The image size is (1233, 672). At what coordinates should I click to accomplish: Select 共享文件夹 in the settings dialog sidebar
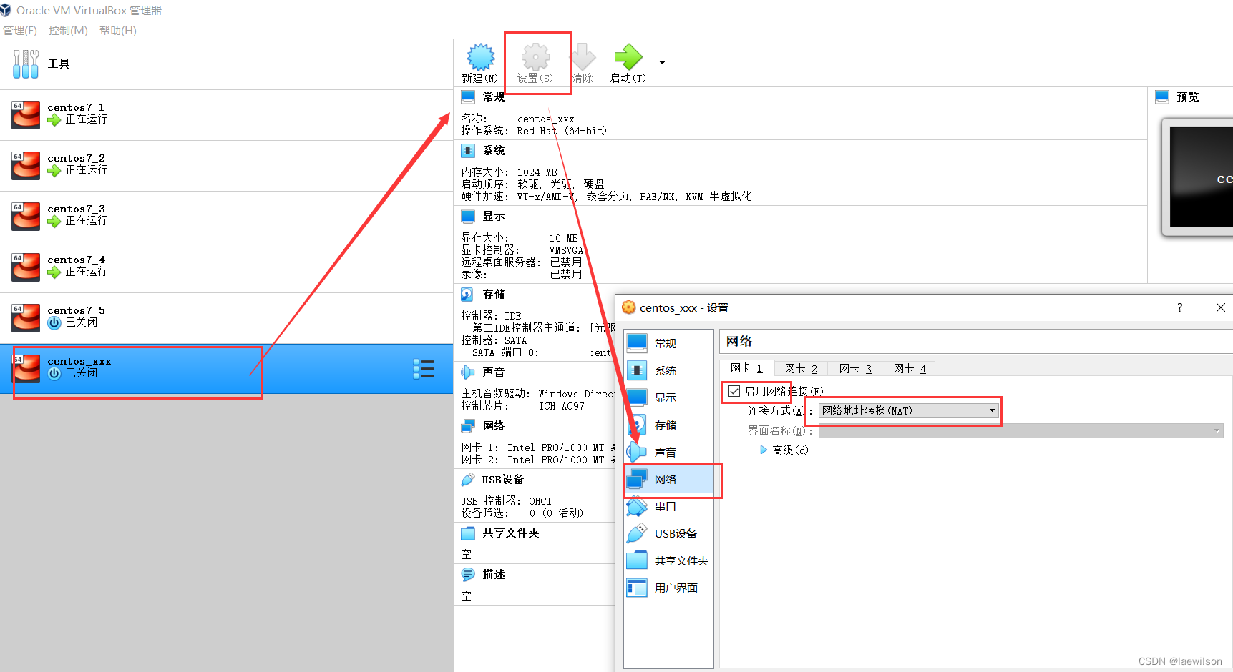click(x=668, y=560)
